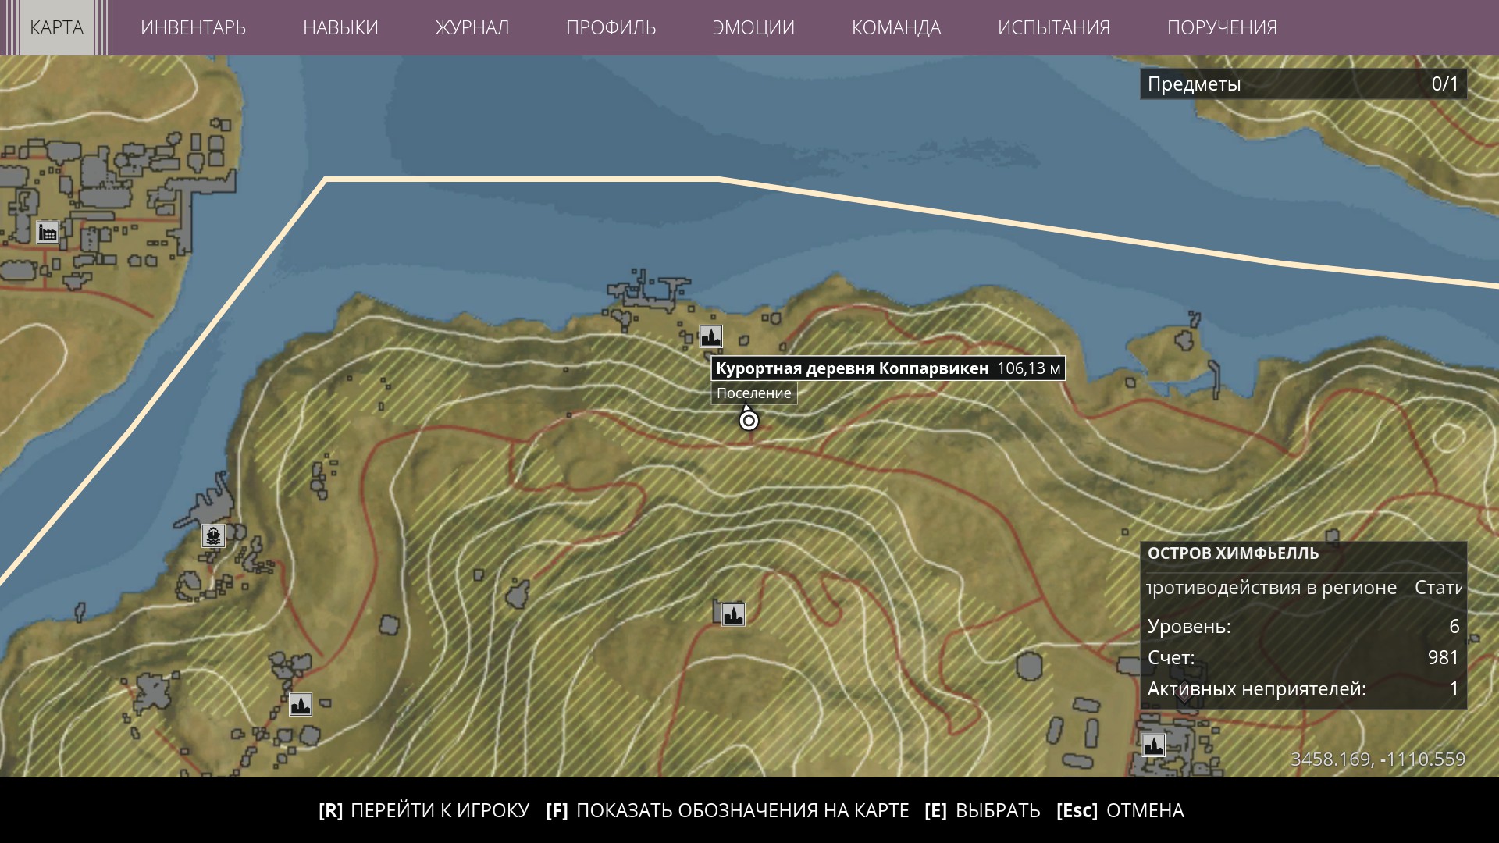Click the Уровень: 6 row
Screen dimensions: 1499x843
pos(1303,626)
